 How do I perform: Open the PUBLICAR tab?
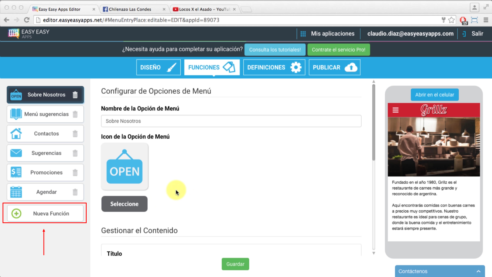pyautogui.click(x=334, y=67)
